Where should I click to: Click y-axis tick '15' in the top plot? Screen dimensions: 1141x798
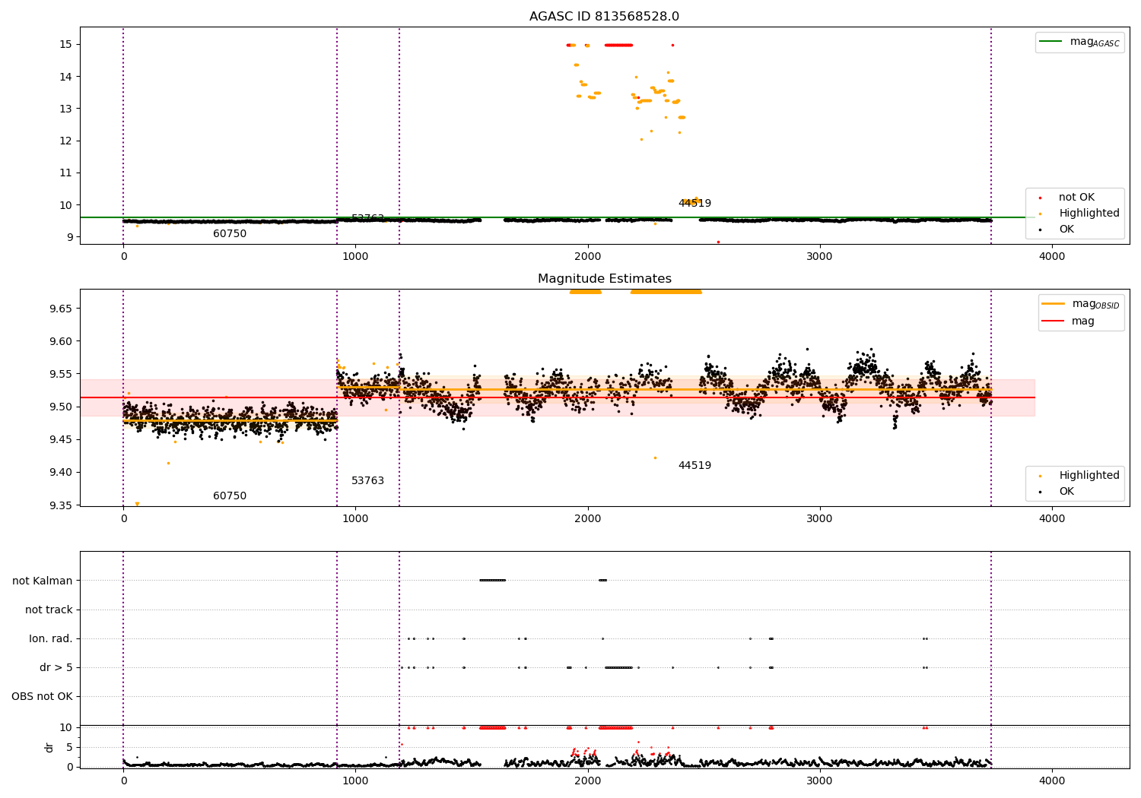(x=67, y=45)
